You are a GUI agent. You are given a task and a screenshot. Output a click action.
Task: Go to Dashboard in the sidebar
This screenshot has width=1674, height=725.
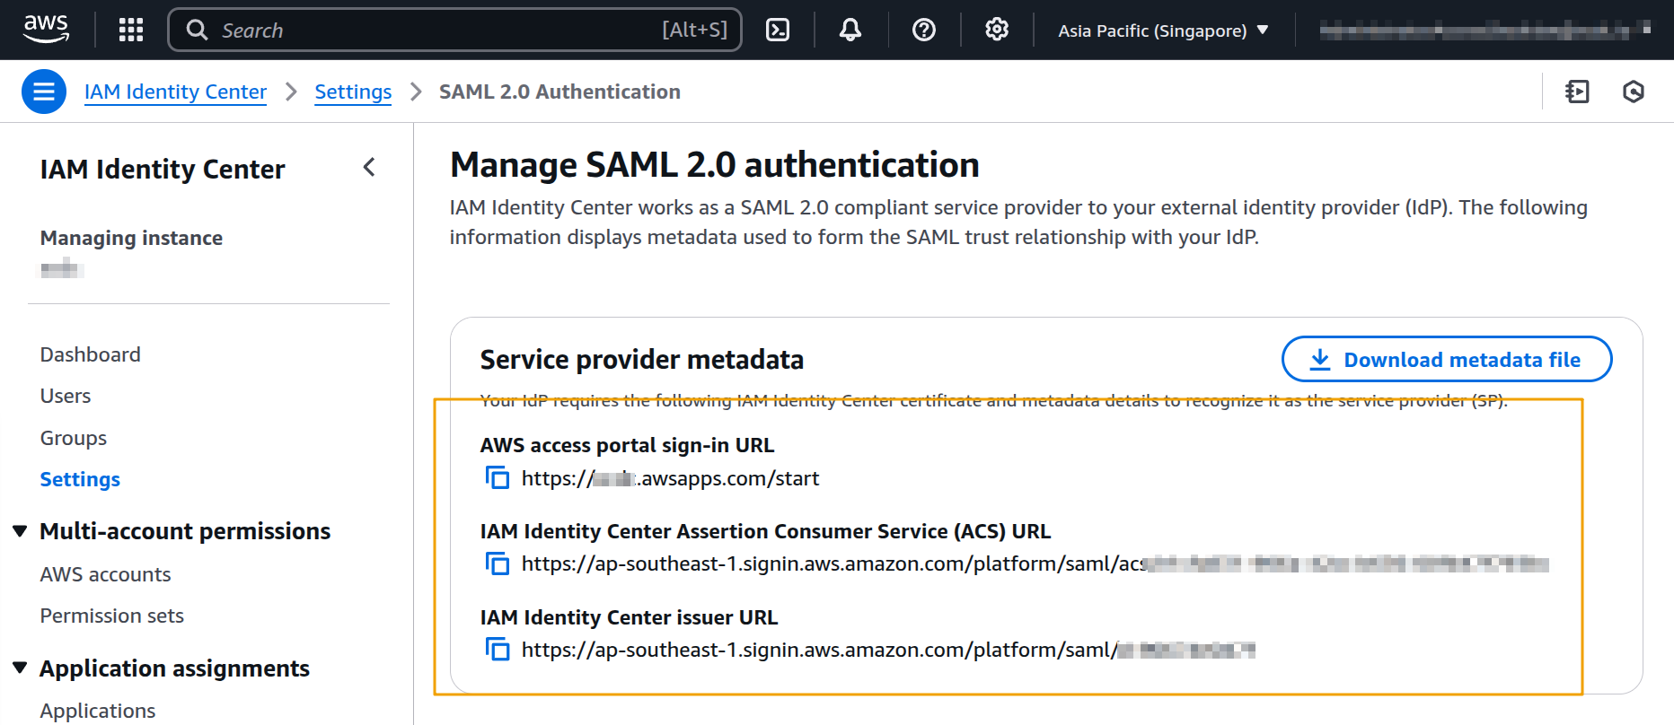pyautogui.click(x=91, y=354)
